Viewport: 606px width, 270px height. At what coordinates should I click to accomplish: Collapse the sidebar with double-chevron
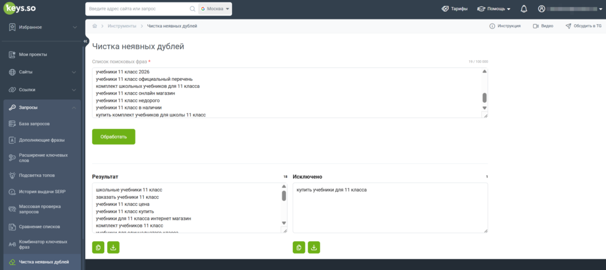point(86,41)
